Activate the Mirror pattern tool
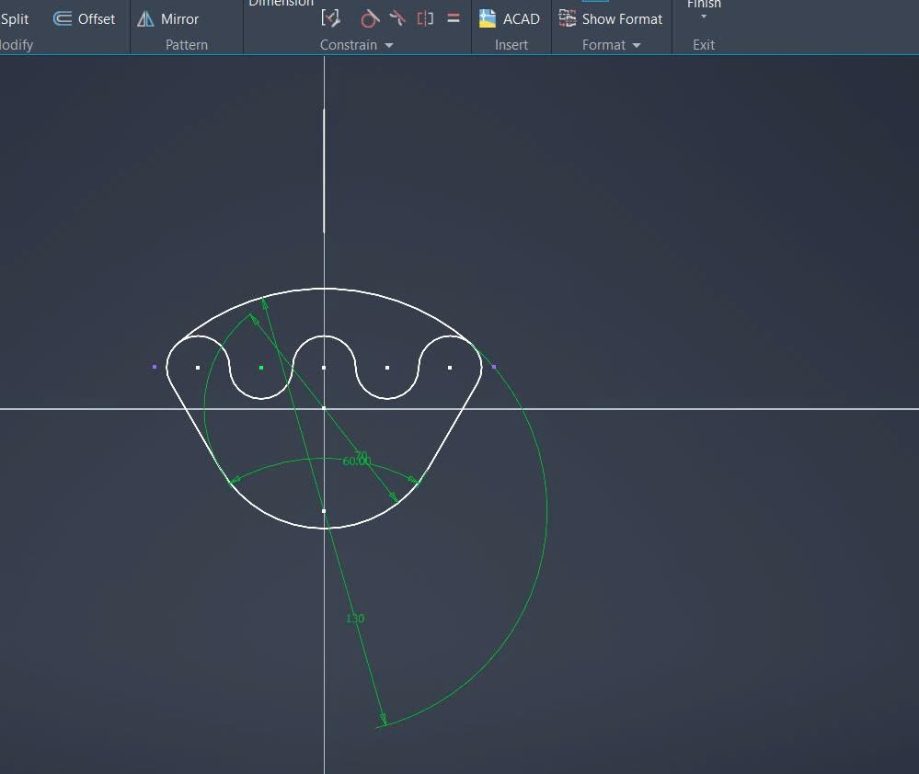The width and height of the screenshot is (919, 774). [167, 18]
